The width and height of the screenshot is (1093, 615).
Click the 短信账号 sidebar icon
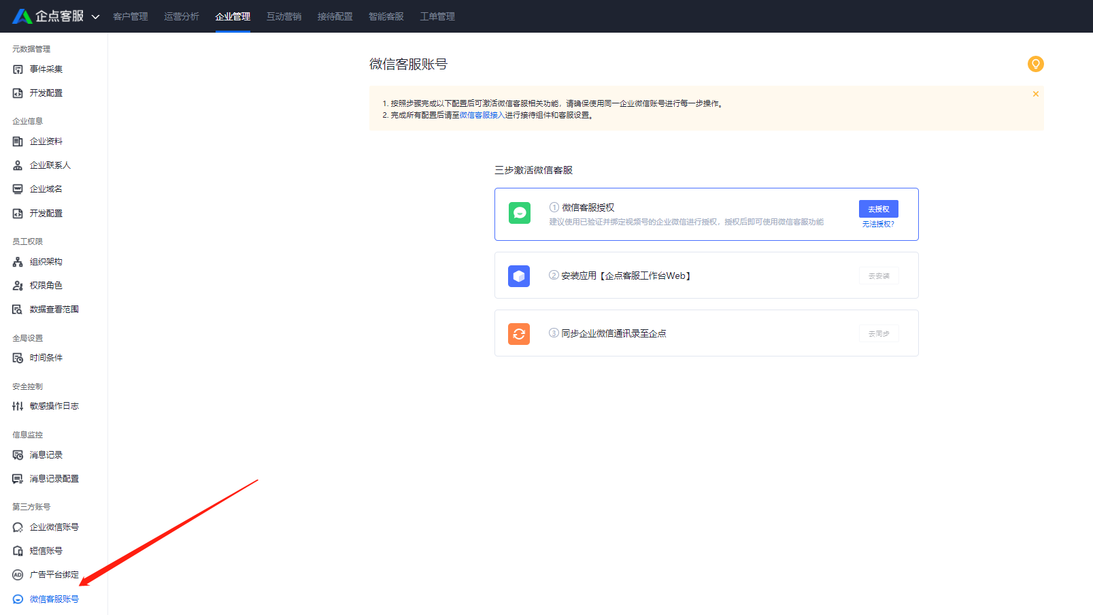[x=18, y=551]
